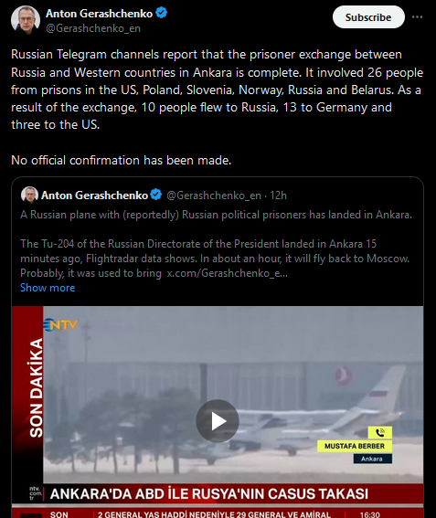The height and width of the screenshot is (518, 436).
Task: Click the verified badge in the quoted post
Action: (156, 195)
